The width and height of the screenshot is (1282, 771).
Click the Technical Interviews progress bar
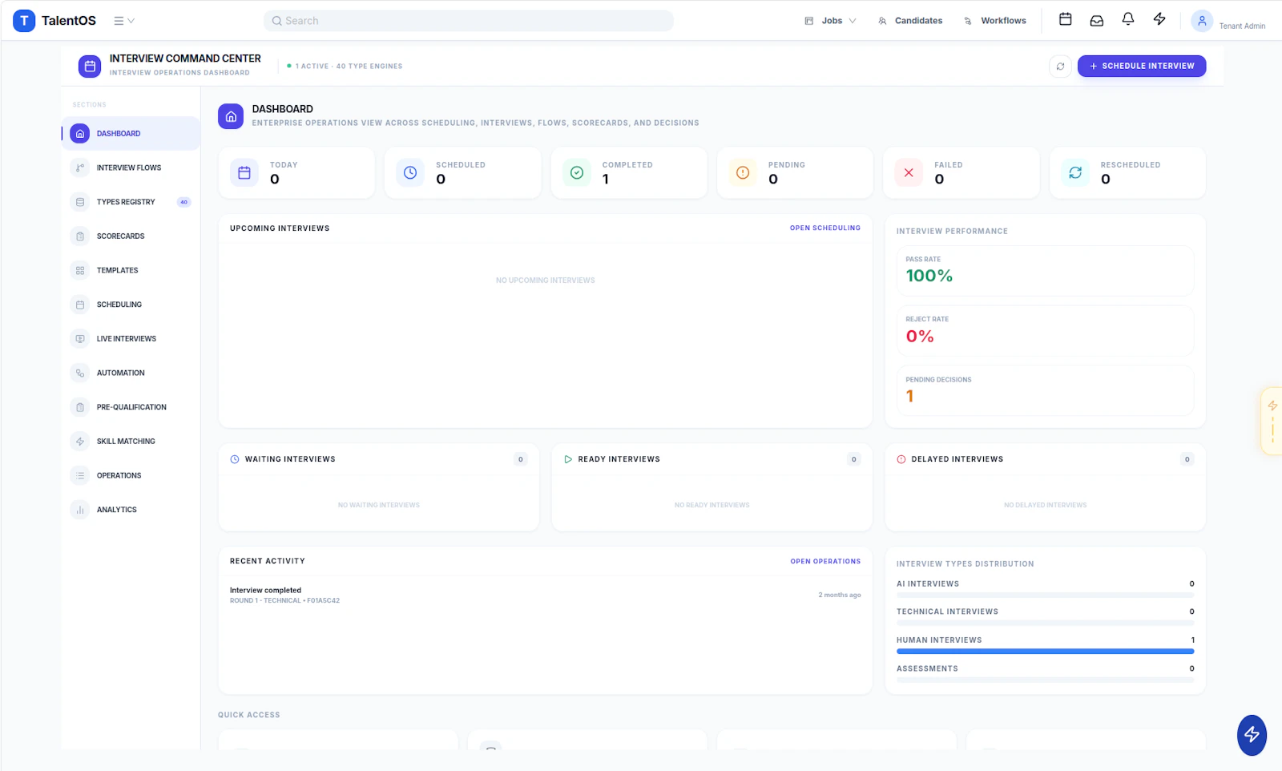coord(1046,623)
